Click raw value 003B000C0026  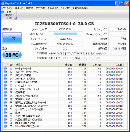[114, 113]
